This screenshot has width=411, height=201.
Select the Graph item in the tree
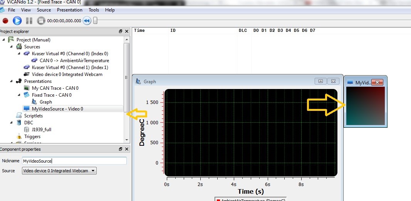click(46, 102)
